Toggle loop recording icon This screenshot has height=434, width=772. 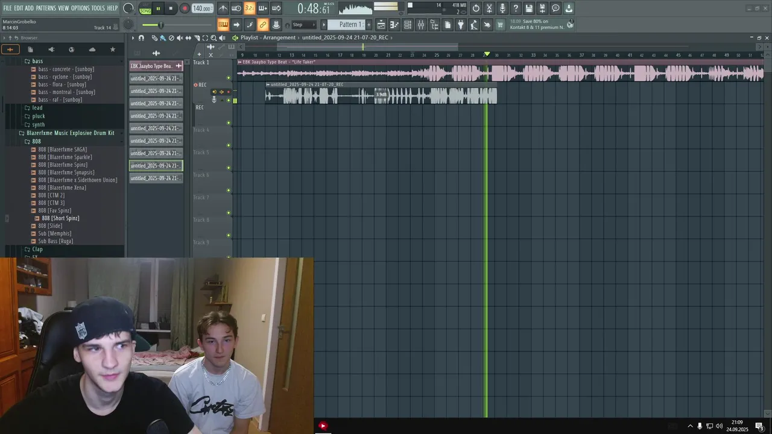276,8
